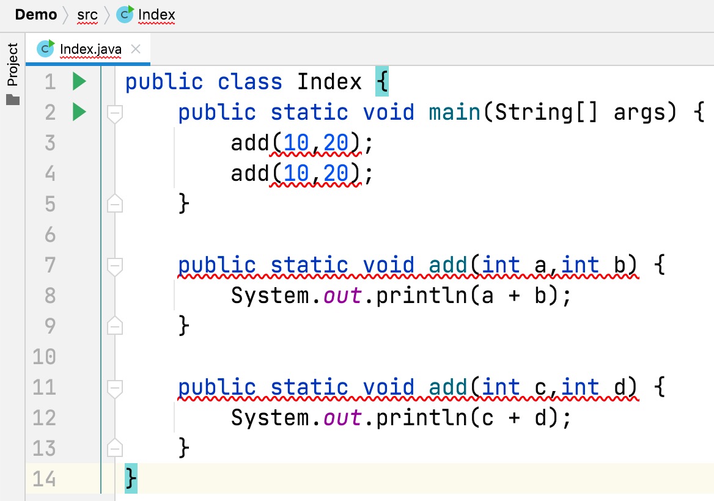This screenshot has height=501, width=714.
Task: Click the run gutter icon beside class Index
Action: [x=79, y=81]
